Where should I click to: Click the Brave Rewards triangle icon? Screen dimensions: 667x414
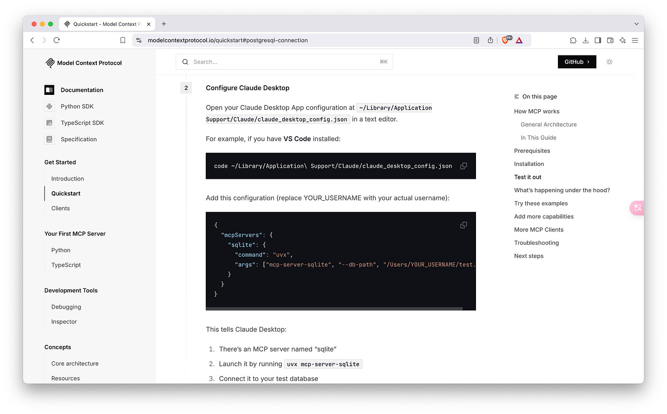[519, 40]
